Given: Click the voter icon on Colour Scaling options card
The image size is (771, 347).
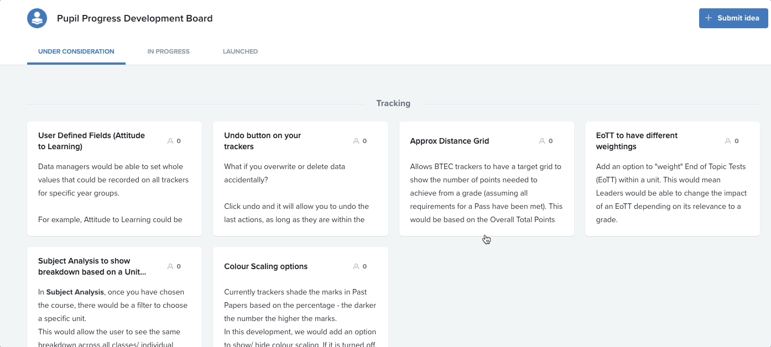Looking at the screenshot, I should point(357,266).
